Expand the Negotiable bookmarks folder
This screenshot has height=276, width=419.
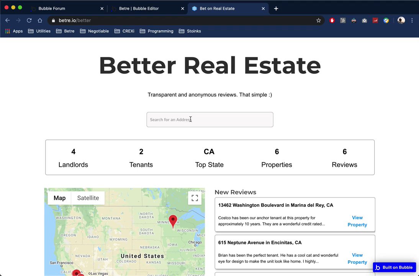pos(94,31)
